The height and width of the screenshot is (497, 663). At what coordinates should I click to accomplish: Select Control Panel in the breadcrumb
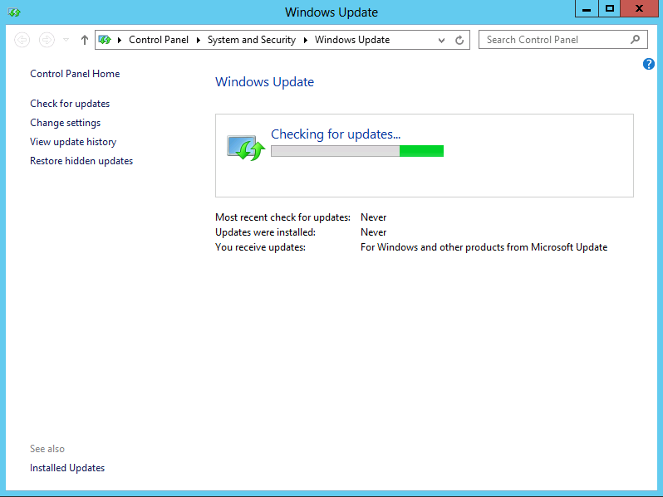tap(159, 40)
